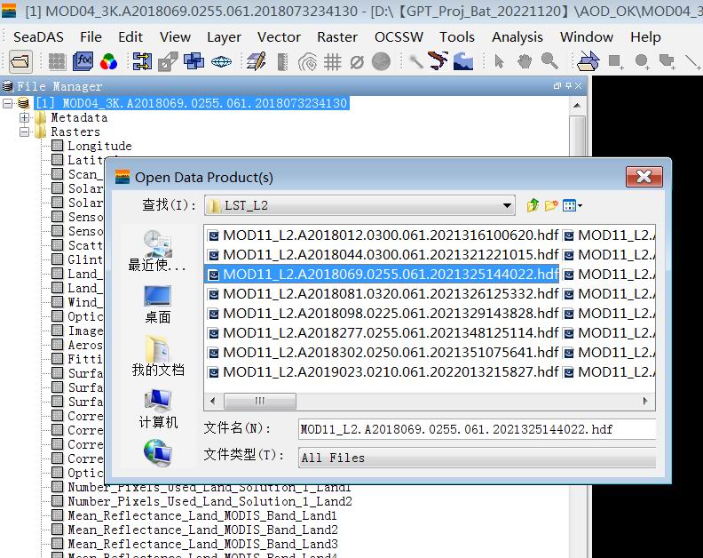Viewport: 703px width, 558px height.
Task: Create a new folder in dialog
Action: click(551, 205)
